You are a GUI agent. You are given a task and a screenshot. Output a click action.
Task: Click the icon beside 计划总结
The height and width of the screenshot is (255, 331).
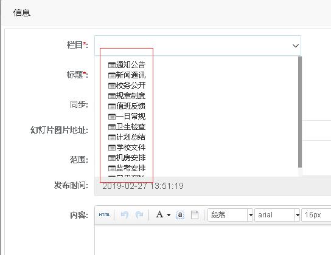(x=112, y=137)
